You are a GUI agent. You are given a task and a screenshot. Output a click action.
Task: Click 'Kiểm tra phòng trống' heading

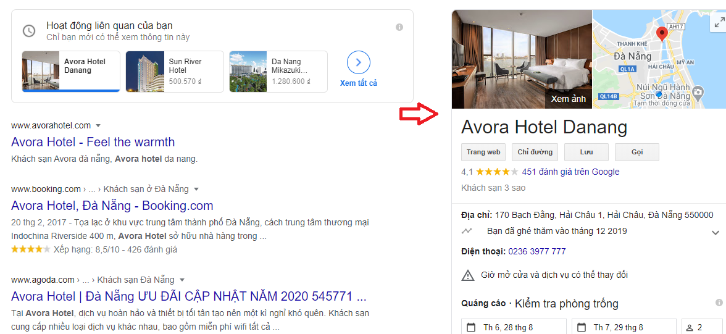pos(567,304)
